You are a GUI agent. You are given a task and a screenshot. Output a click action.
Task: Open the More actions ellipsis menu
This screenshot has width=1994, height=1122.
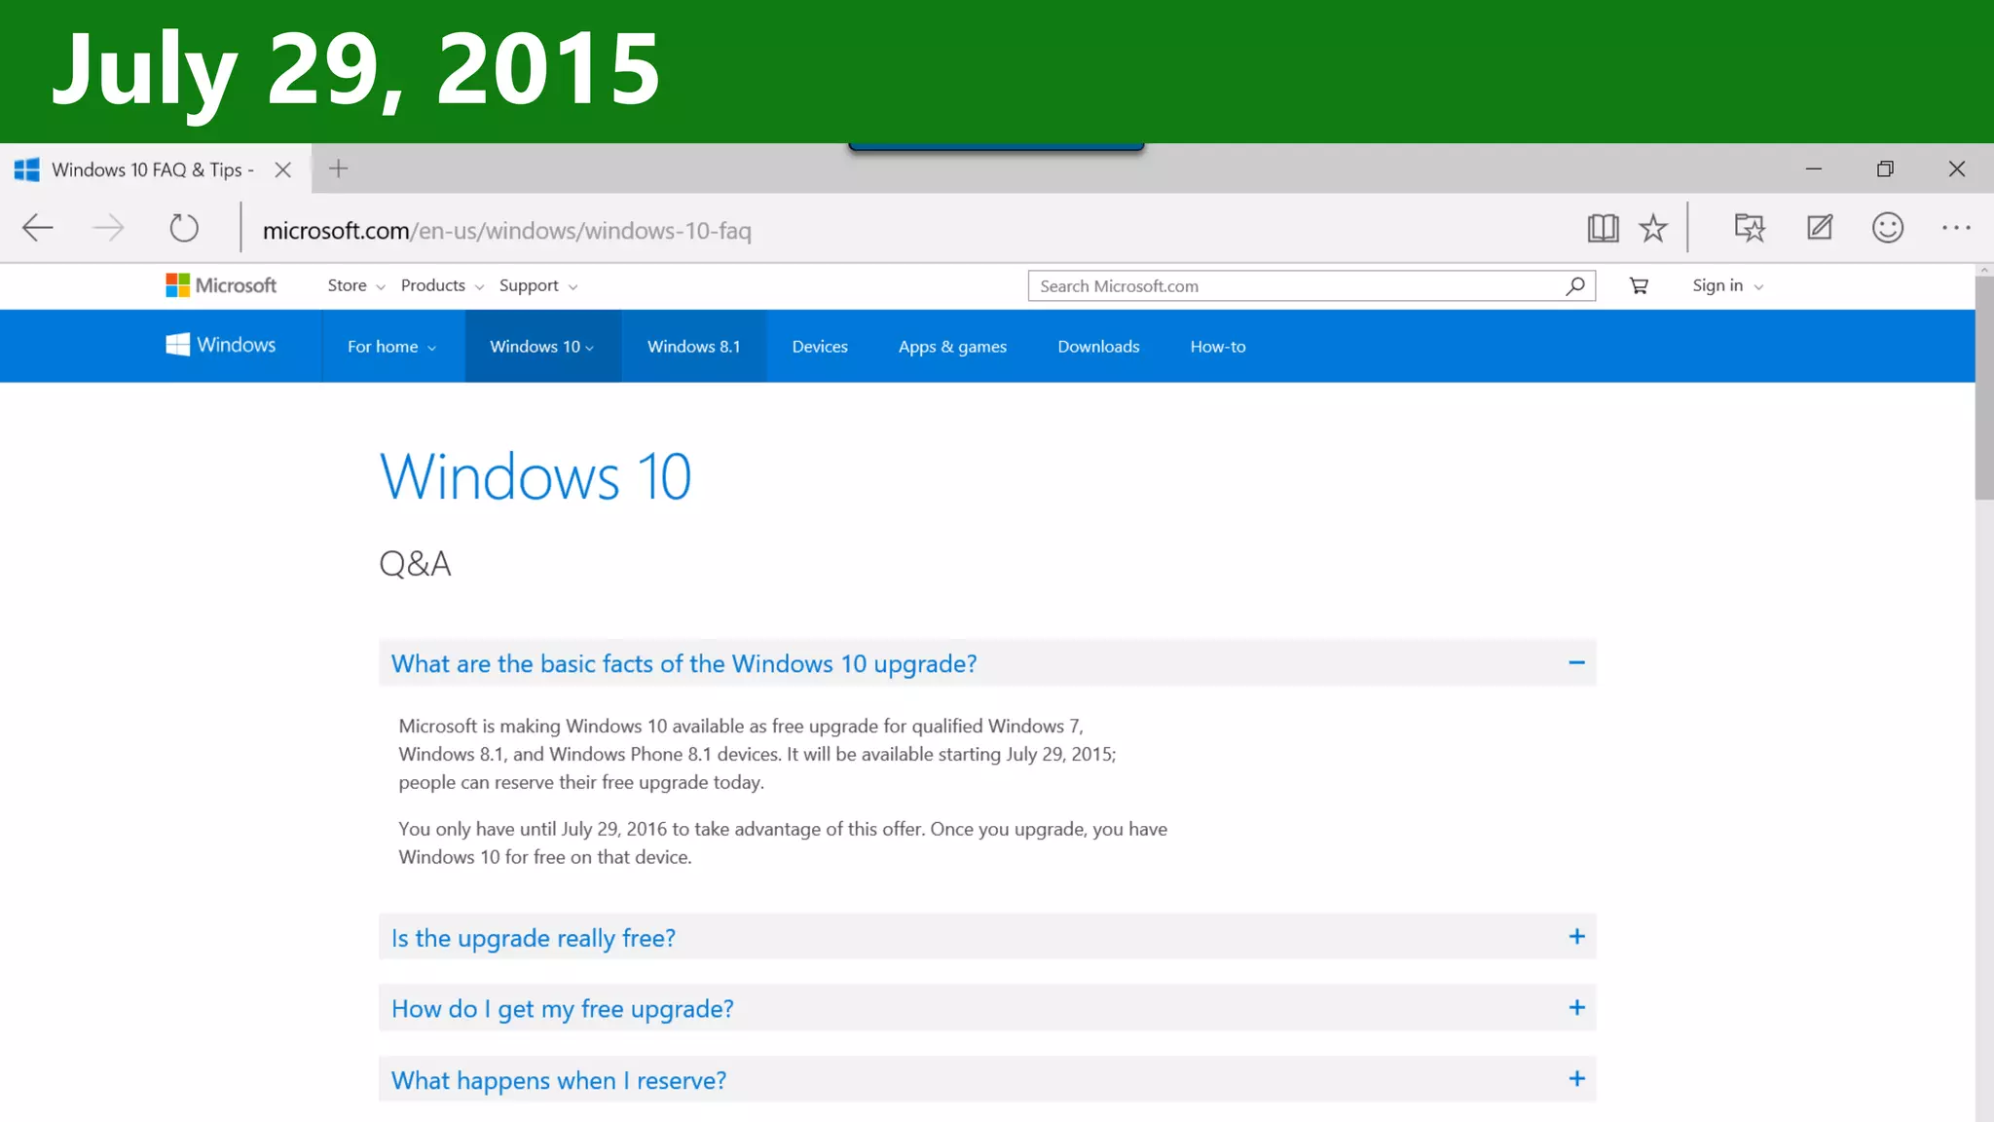coord(1956,228)
